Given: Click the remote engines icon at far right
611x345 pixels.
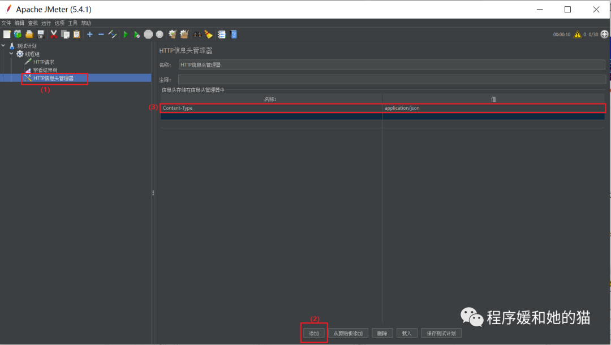Looking at the screenshot, I should point(604,34).
